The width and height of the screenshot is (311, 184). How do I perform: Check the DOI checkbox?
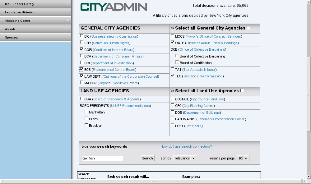tap(81, 62)
